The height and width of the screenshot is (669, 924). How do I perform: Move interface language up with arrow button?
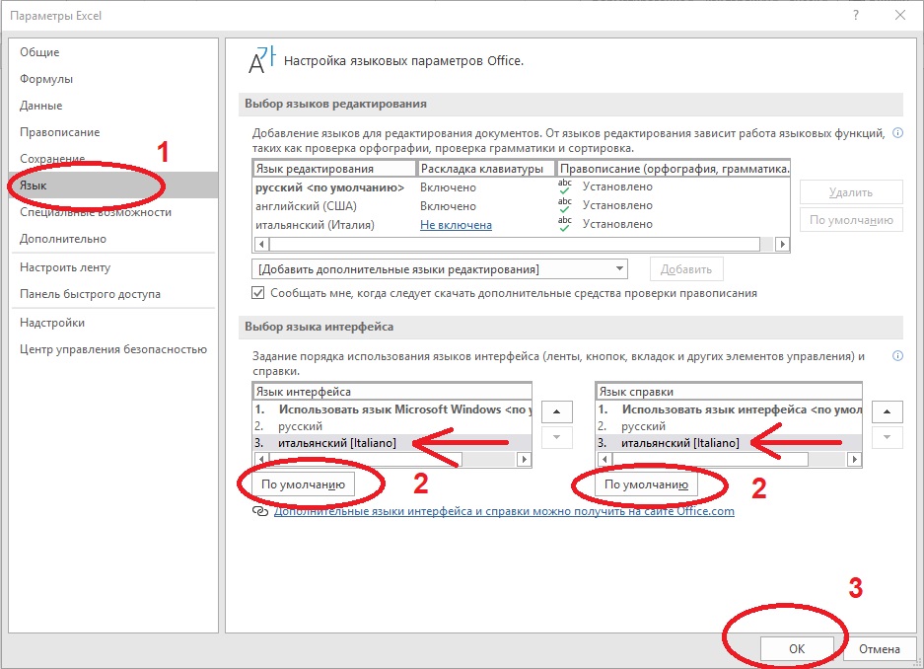(x=556, y=411)
